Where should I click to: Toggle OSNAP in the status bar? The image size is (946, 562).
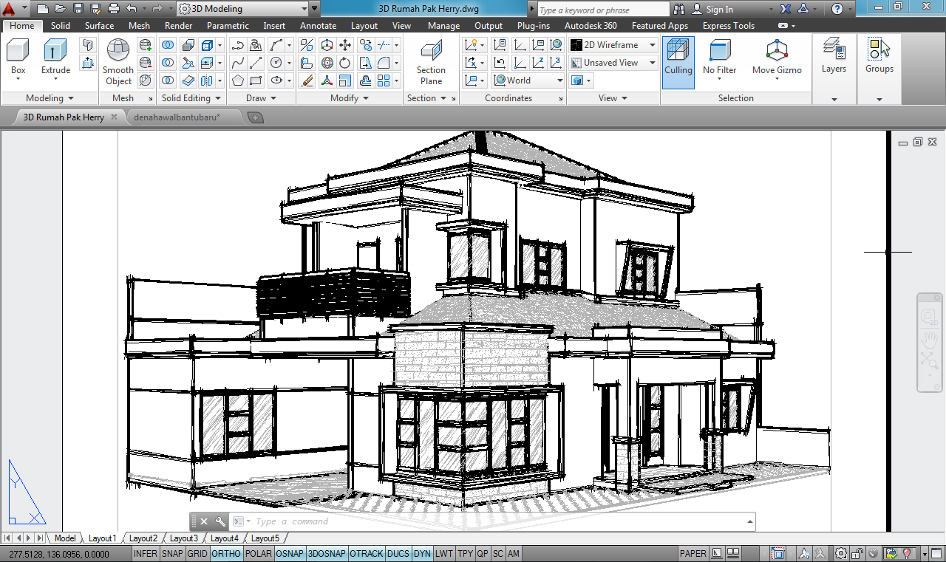(x=289, y=554)
